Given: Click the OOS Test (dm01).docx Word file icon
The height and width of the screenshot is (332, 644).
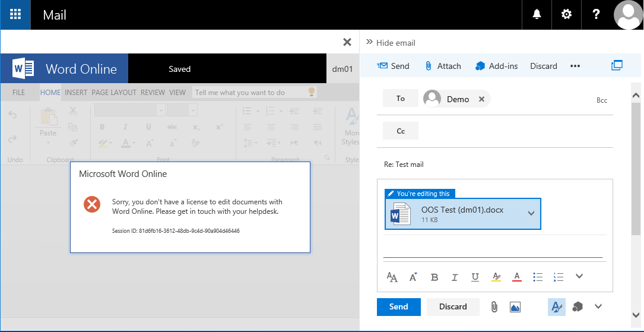Looking at the screenshot, I should point(399,213).
